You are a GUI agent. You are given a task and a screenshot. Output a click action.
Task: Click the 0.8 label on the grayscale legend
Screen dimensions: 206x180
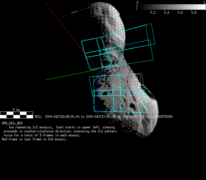[x=194, y=13]
